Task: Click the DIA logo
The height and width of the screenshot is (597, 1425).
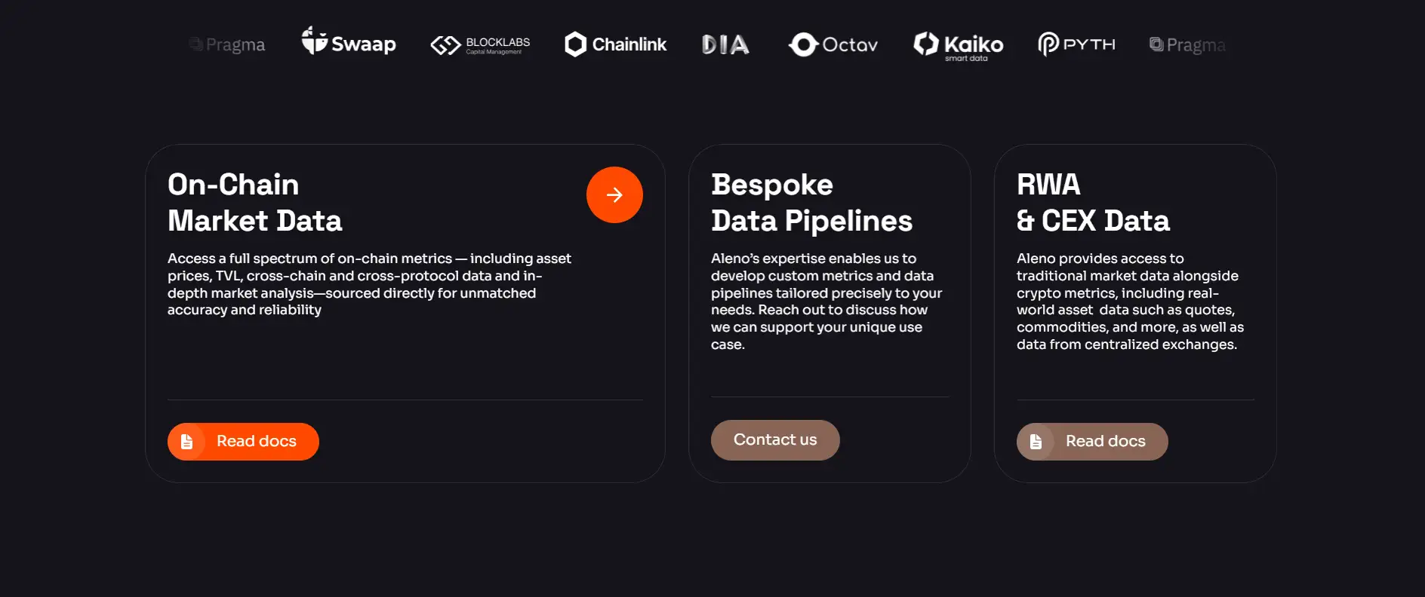Action: pyautogui.click(x=725, y=45)
